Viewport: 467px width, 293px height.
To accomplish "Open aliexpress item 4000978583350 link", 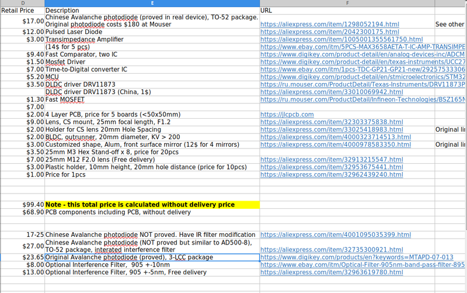I will tap(336, 144).
